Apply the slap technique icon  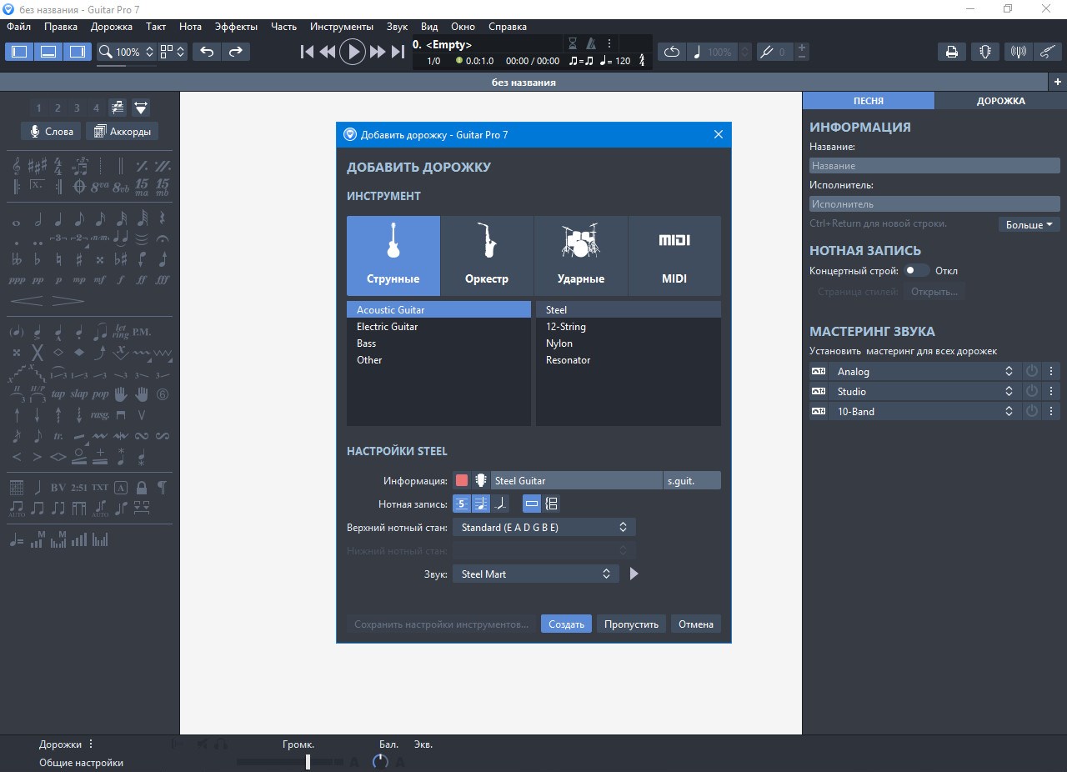coord(79,394)
